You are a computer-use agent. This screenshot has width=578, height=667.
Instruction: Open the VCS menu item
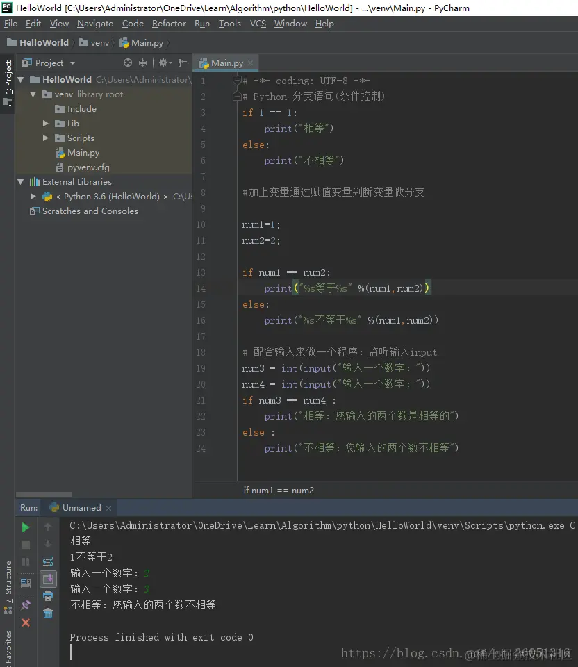[x=257, y=23]
